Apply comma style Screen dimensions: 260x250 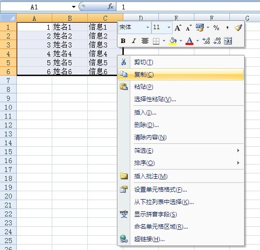point(227,28)
